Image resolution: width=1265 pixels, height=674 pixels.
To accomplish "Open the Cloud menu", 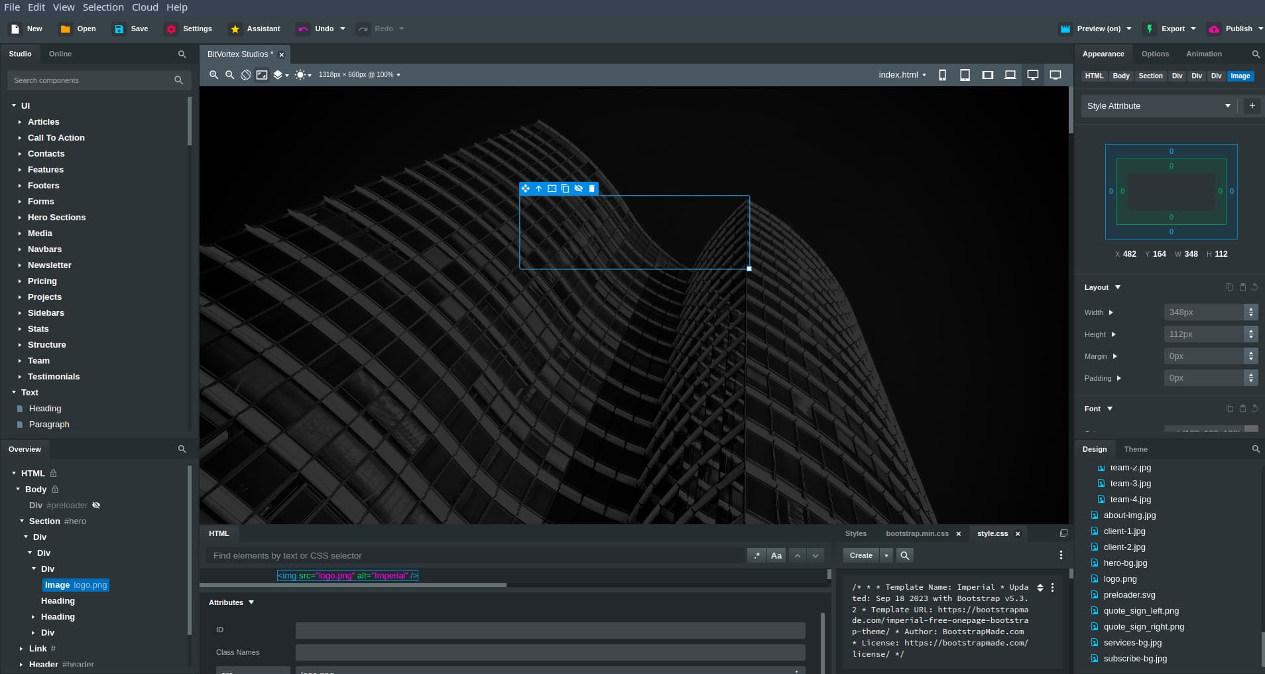I will point(145,7).
